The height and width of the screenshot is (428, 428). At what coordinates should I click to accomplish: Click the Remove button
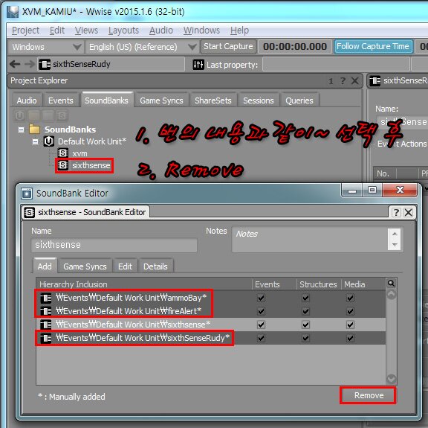[x=369, y=395]
